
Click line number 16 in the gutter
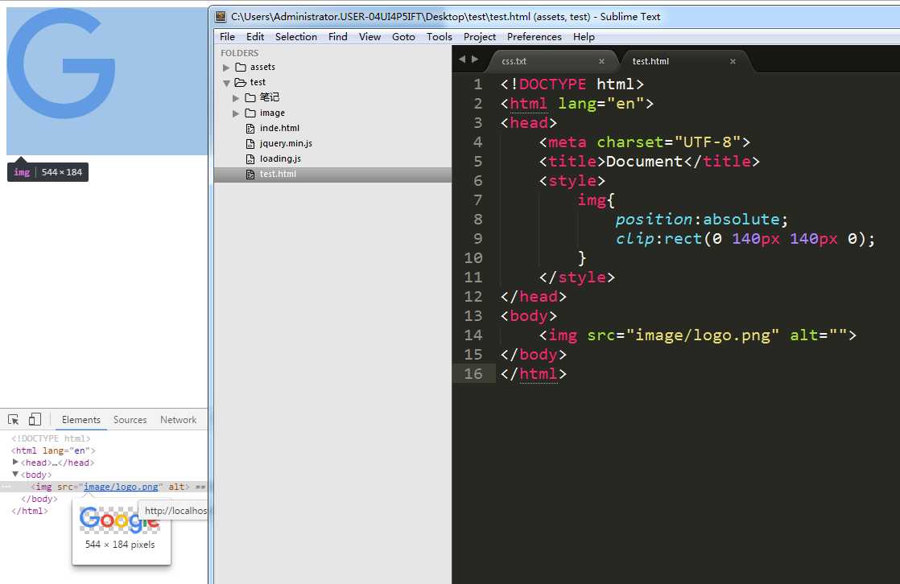pyautogui.click(x=473, y=374)
